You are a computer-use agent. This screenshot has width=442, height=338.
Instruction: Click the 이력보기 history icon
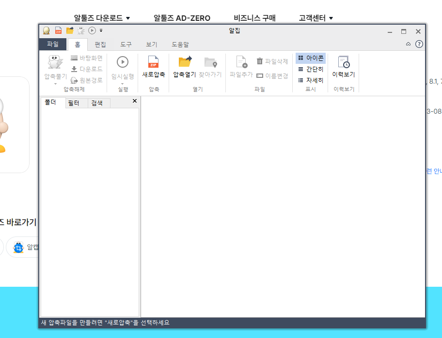344,62
